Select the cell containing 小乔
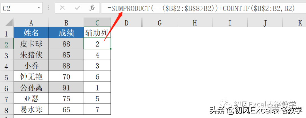Image resolution: width=306 pixels, height=118 pixels. point(31,65)
